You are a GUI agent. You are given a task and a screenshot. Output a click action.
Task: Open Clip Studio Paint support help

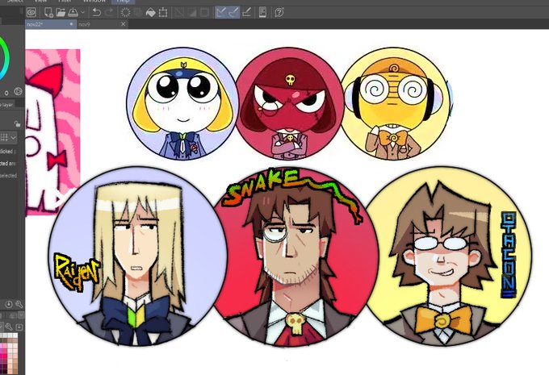(279, 13)
